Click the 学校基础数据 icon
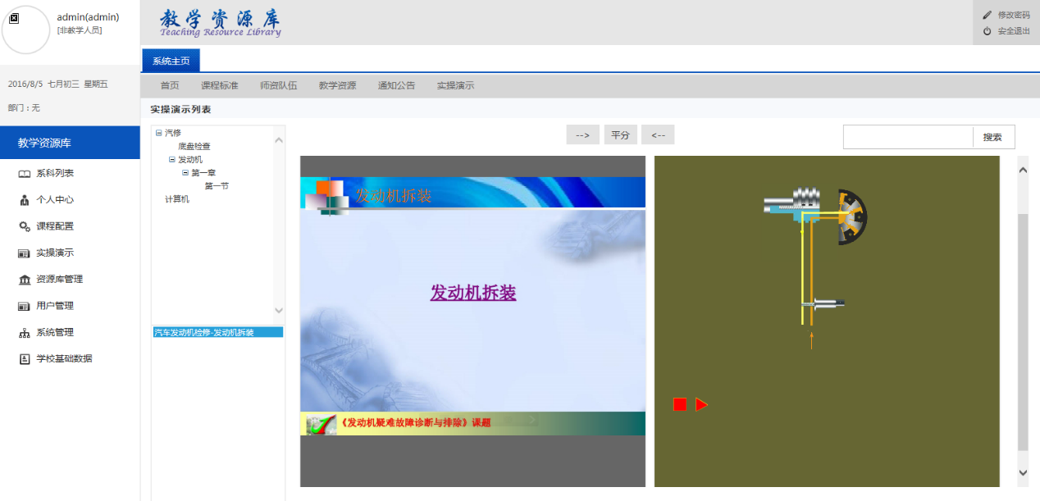1040x501 pixels. (25, 359)
